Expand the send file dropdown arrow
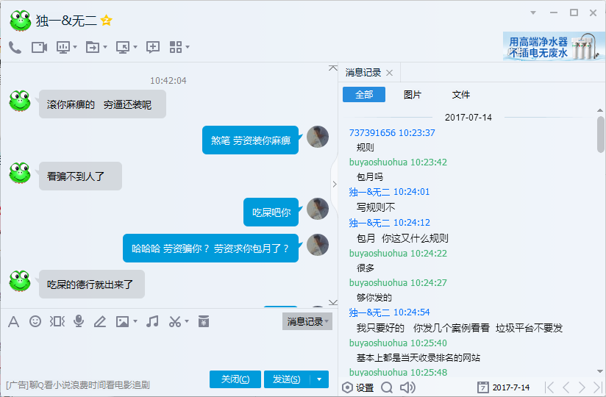 click(x=104, y=47)
